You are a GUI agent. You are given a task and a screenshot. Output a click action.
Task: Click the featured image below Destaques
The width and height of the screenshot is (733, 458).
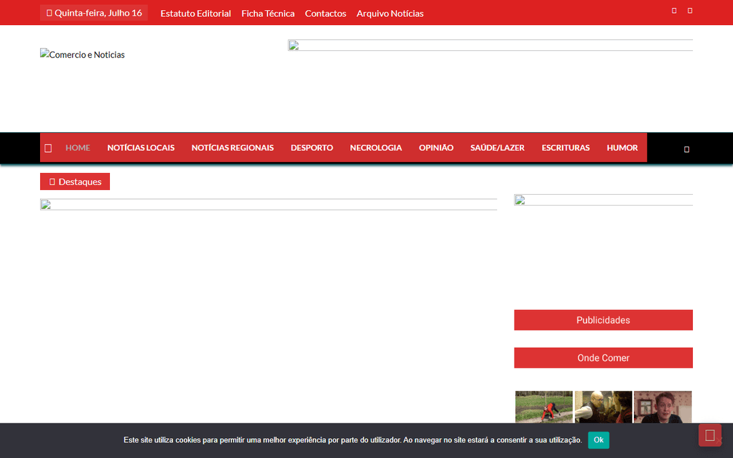click(x=268, y=205)
